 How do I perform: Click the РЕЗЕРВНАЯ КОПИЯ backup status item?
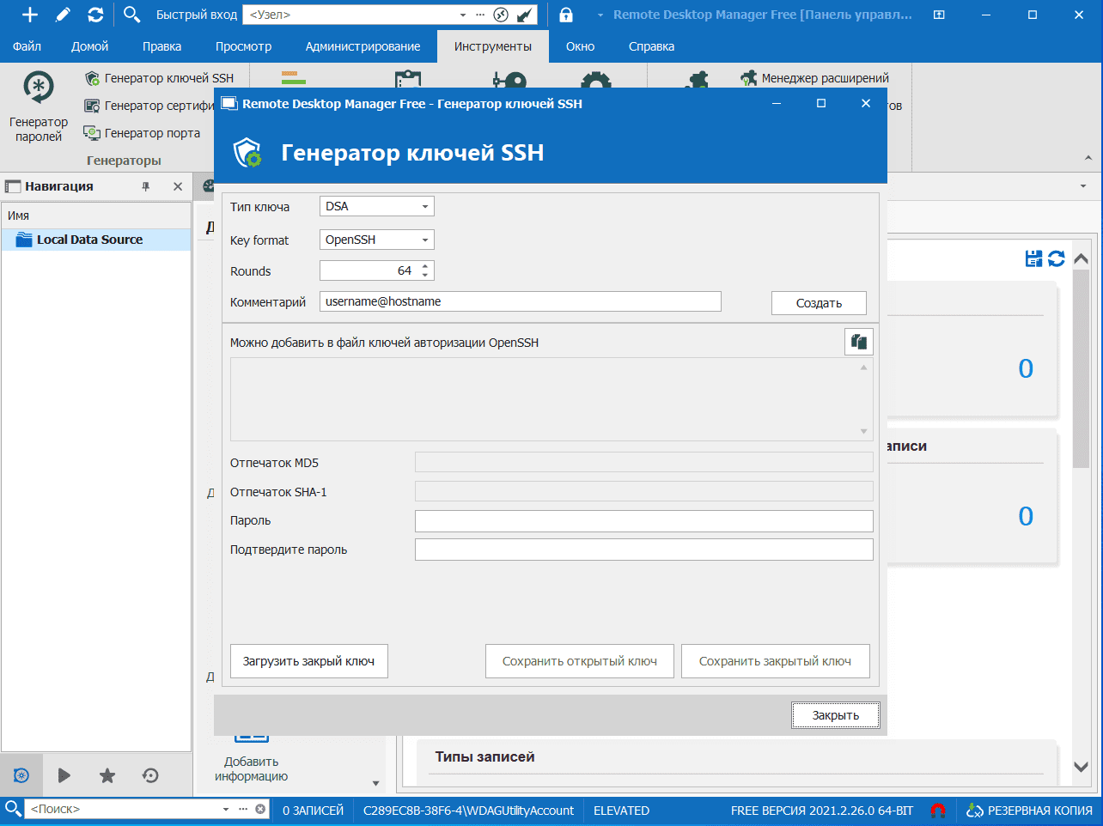click(1029, 810)
